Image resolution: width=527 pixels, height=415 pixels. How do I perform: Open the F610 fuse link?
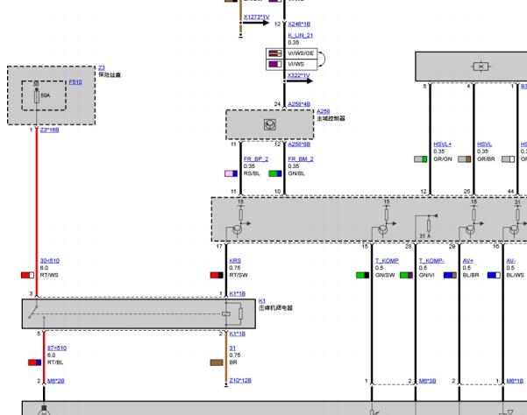75,81
